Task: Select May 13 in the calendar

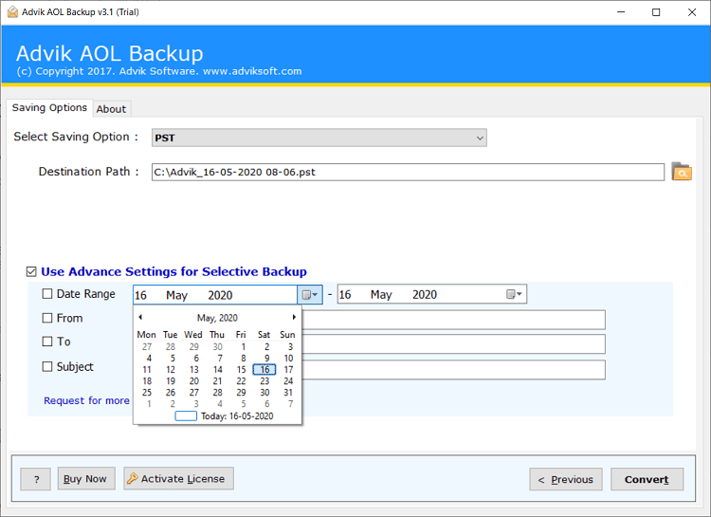Action: tap(194, 369)
